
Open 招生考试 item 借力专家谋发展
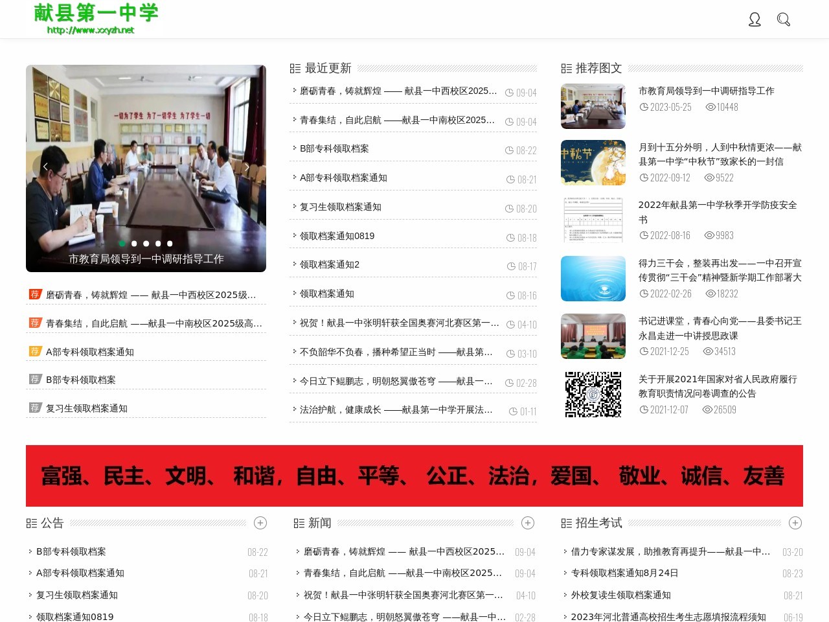coord(671,552)
